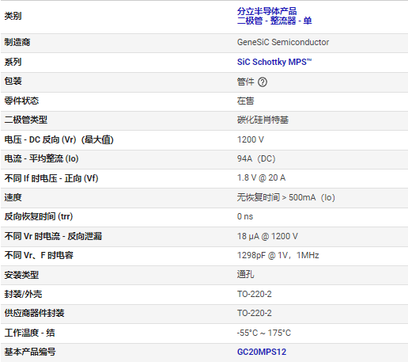Click the 供应商器件封装 row label
The width and height of the screenshot is (408, 362).
(34, 314)
